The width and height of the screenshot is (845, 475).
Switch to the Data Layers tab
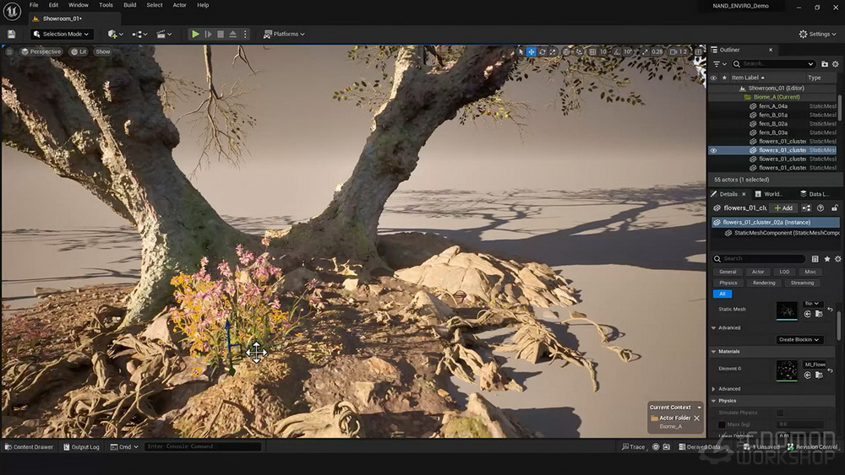(x=815, y=194)
